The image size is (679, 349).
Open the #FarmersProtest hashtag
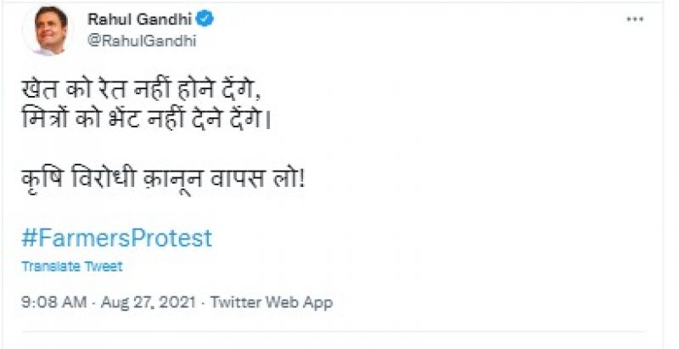coord(116,237)
